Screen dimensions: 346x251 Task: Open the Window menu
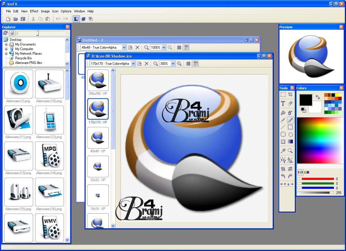[79, 11]
